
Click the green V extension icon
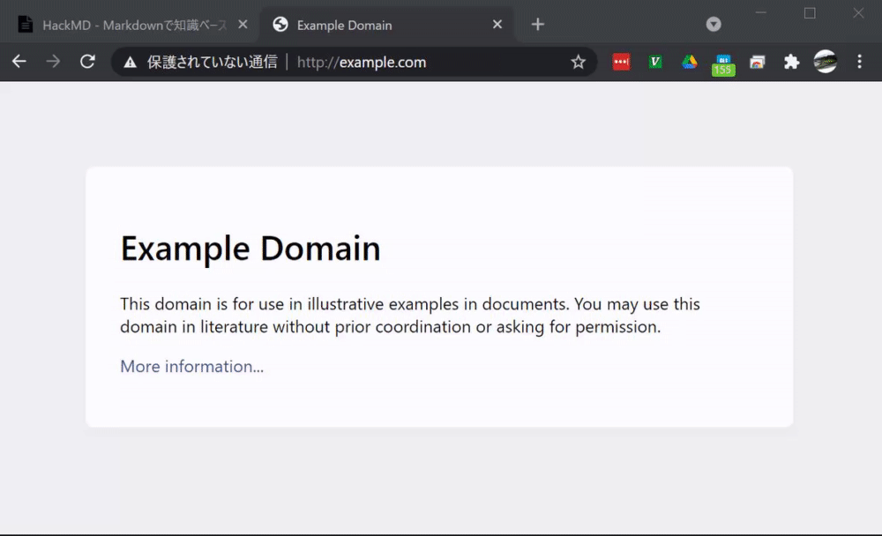(655, 62)
